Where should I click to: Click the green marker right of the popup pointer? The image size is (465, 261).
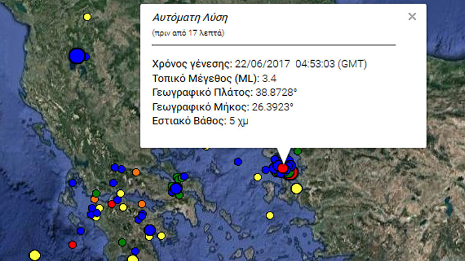click(297, 151)
